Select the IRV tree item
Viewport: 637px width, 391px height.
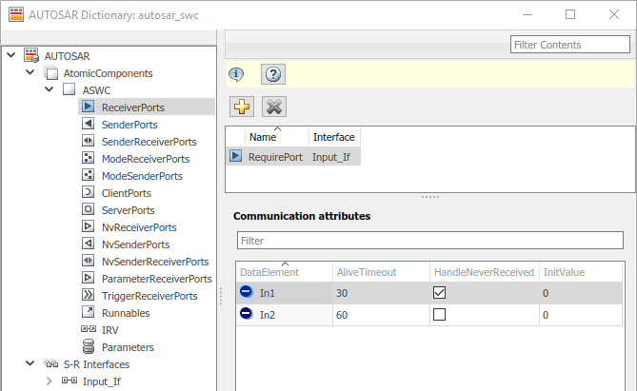click(109, 330)
